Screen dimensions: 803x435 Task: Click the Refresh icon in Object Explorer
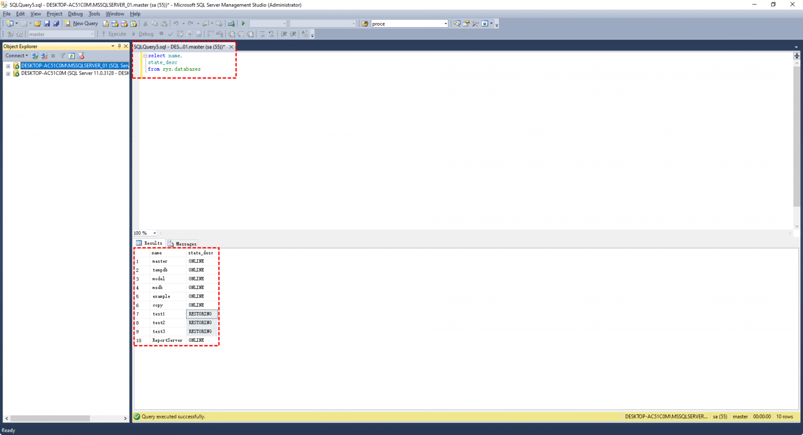(72, 56)
